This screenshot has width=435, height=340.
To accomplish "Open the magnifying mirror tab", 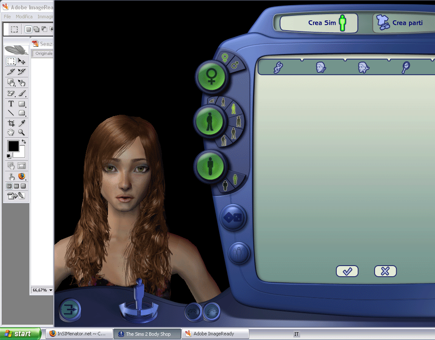I will coord(406,67).
